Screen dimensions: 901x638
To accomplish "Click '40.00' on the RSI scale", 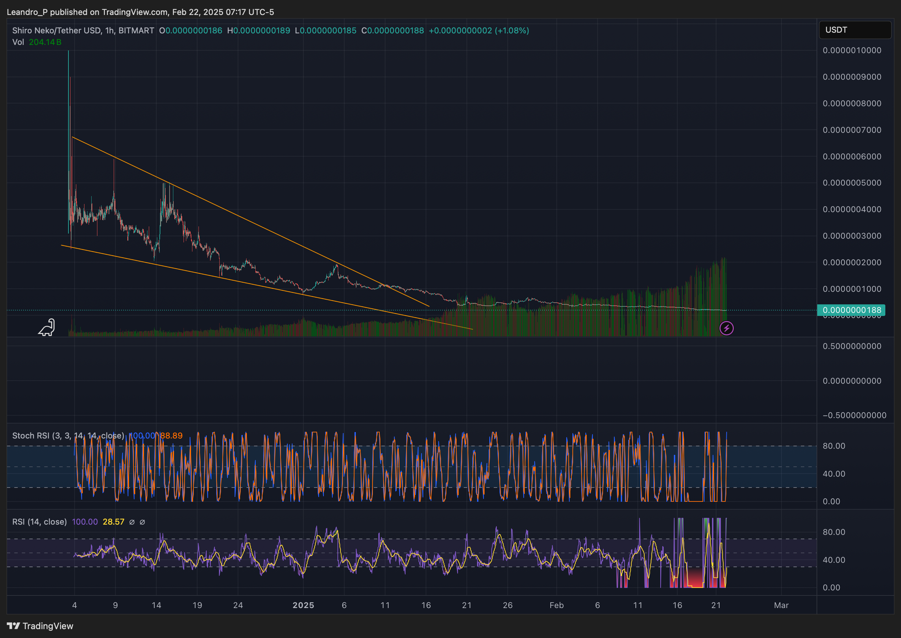I will 834,560.
